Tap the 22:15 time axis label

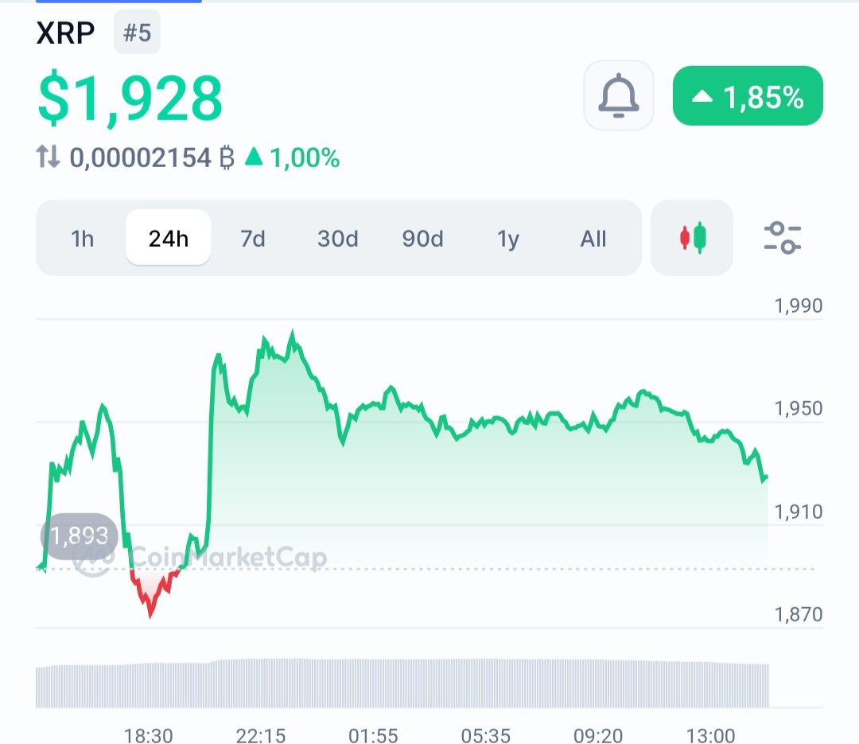(261, 735)
